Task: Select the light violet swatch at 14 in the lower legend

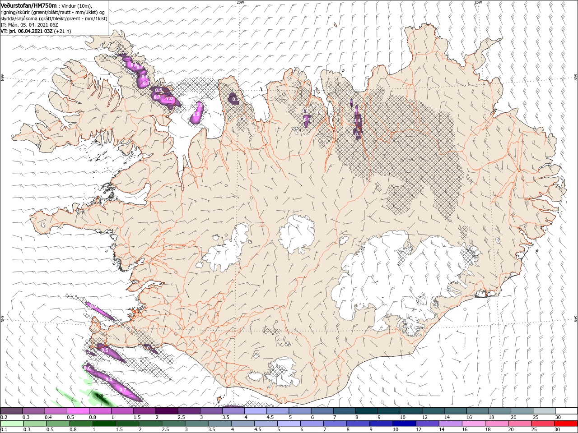Action: point(450,424)
